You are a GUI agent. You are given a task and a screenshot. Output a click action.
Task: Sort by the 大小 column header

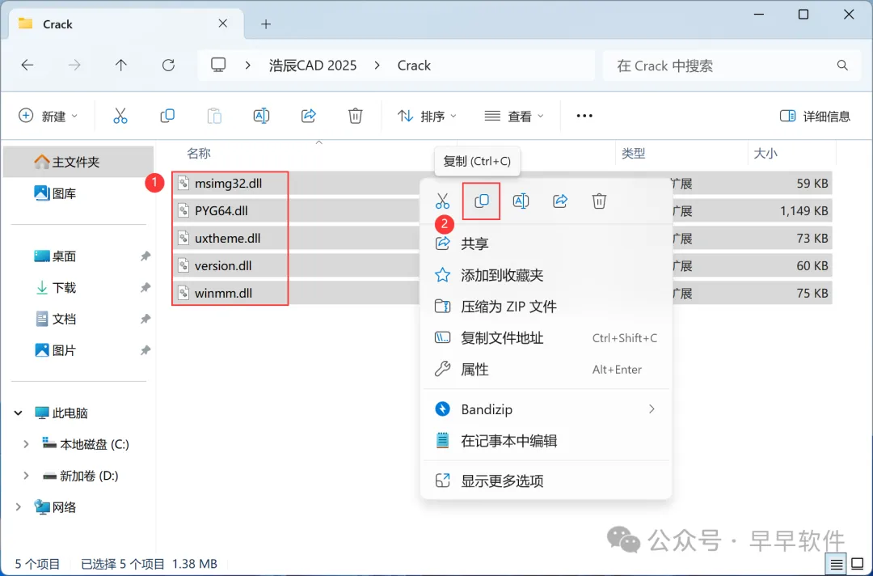coord(765,153)
